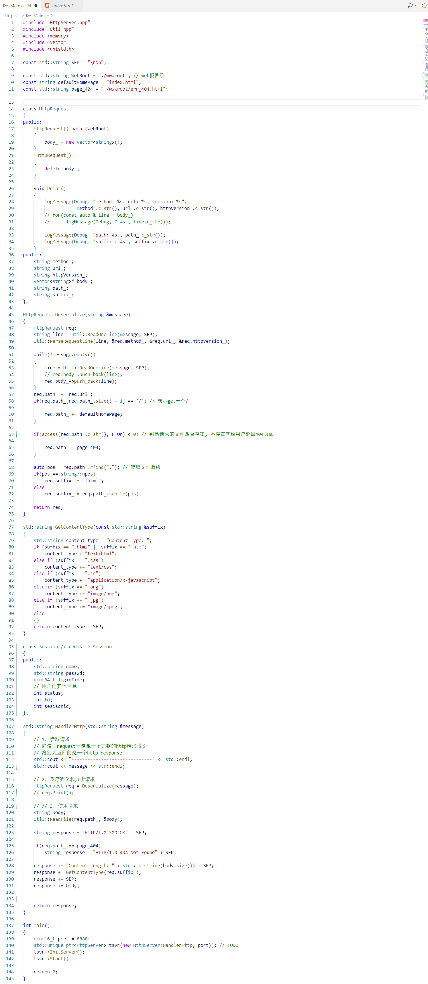Click tsvr->InitServer() call
The width and height of the screenshot is (428, 984).
coord(59,952)
